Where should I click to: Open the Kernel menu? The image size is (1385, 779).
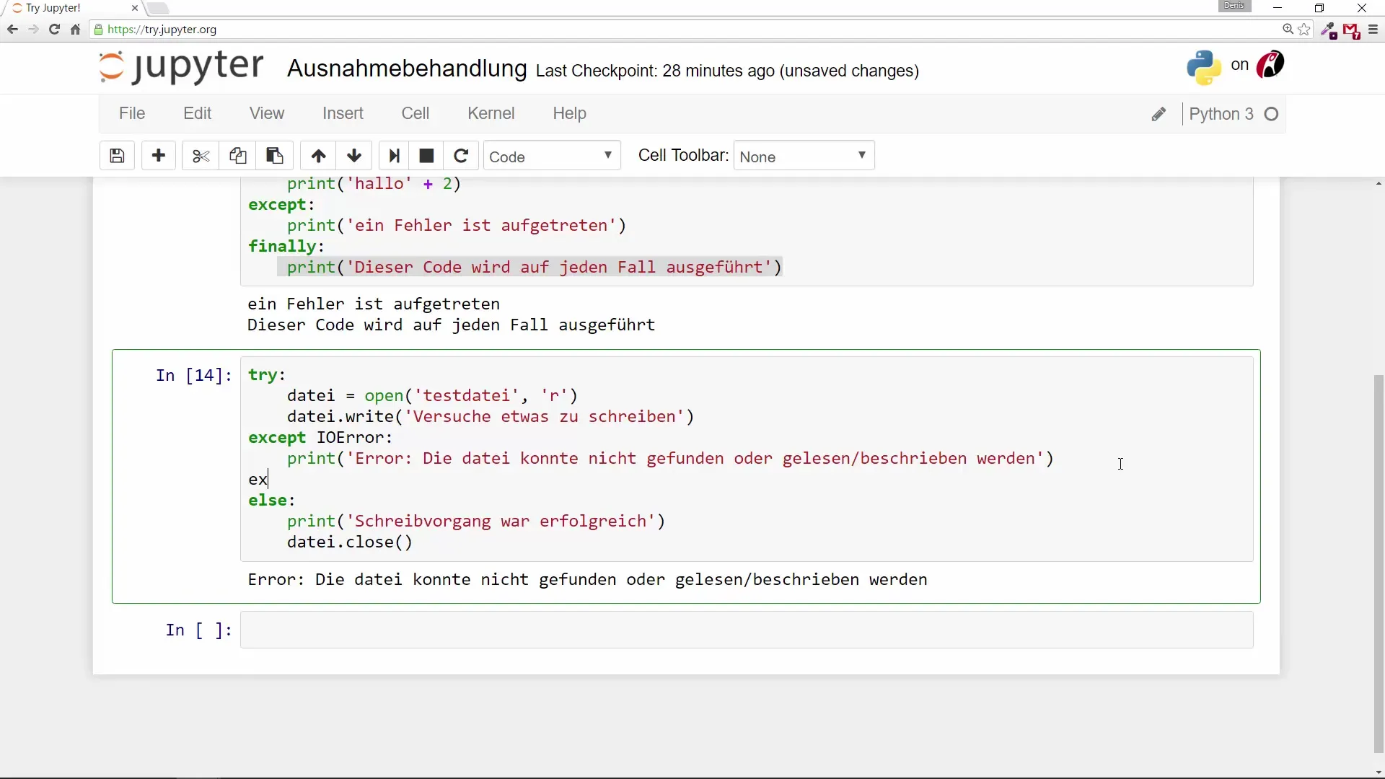click(x=491, y=113)
